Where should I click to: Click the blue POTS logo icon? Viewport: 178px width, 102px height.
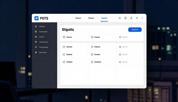tap(36, 18)
